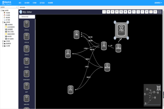Open 模块管理 in the sidebar tree
Image resolution: width=164 pixels, height=109 pixels.
click(9, 37)
